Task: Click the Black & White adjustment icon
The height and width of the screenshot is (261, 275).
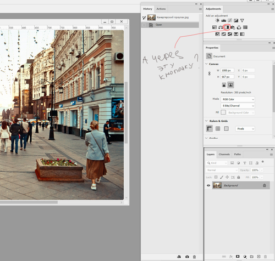Action: (x=227, y=27)
